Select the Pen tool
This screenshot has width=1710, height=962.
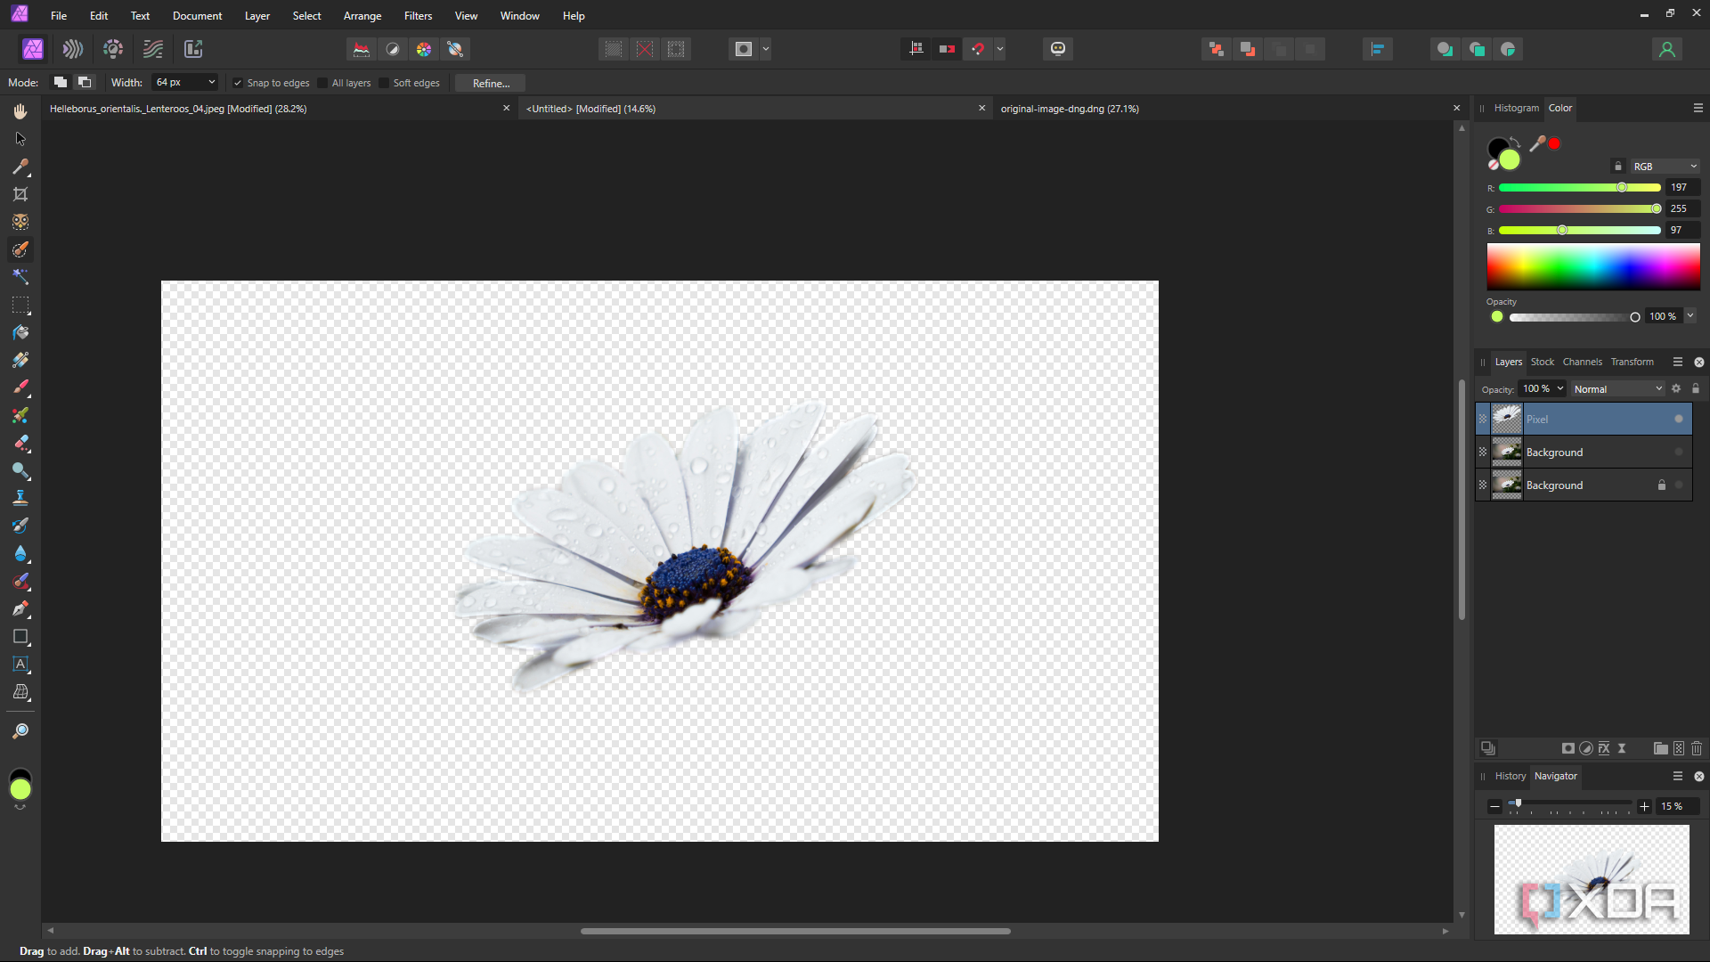(20, 609)
